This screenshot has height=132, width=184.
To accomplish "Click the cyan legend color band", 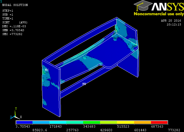I will 58,122.
